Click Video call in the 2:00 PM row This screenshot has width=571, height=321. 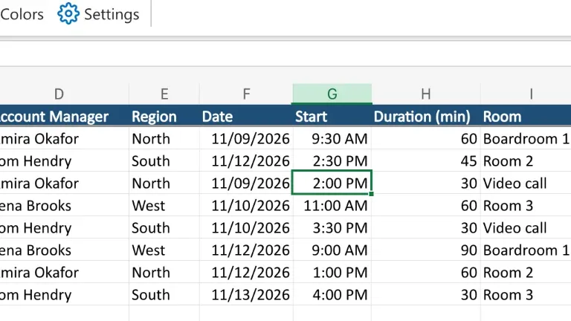click(x=526, y=183)
